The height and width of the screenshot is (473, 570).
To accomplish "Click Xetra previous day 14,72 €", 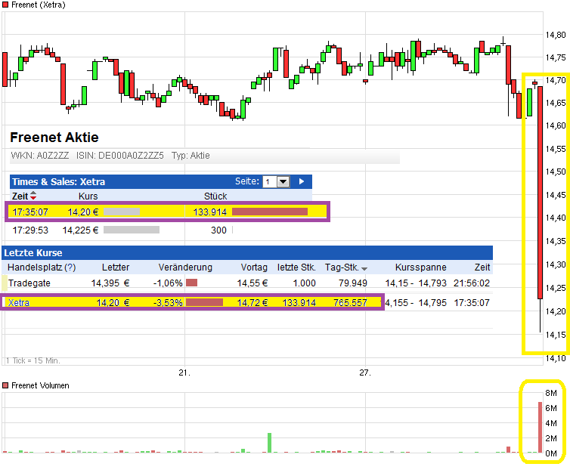I will pyautogui.click(x=252, y=303).
